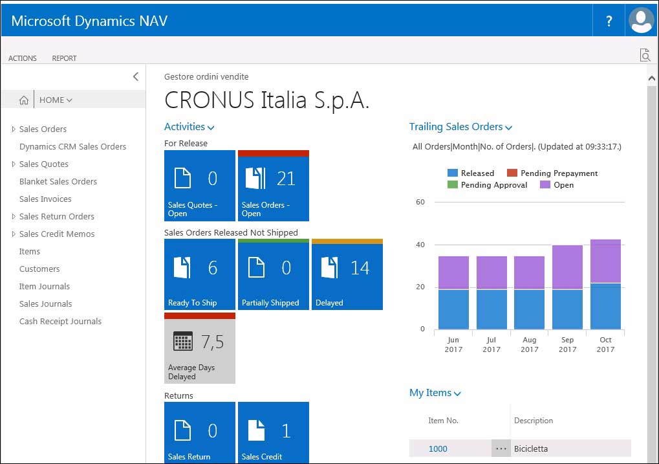Open the Trailing Sales Orders dropdown
Screen dimensions: 659x464
pos(460,127)
